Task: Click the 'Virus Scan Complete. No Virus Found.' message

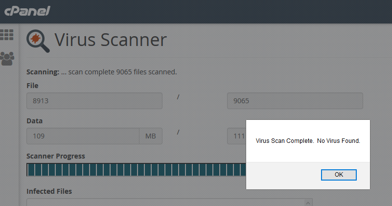Action: [x=308, y=141]
